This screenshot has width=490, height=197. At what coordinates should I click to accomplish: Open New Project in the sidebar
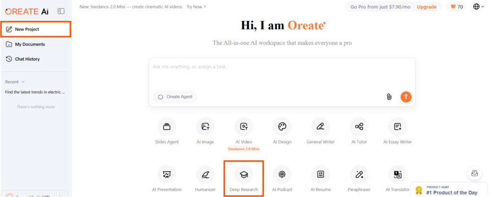[35, 29]
